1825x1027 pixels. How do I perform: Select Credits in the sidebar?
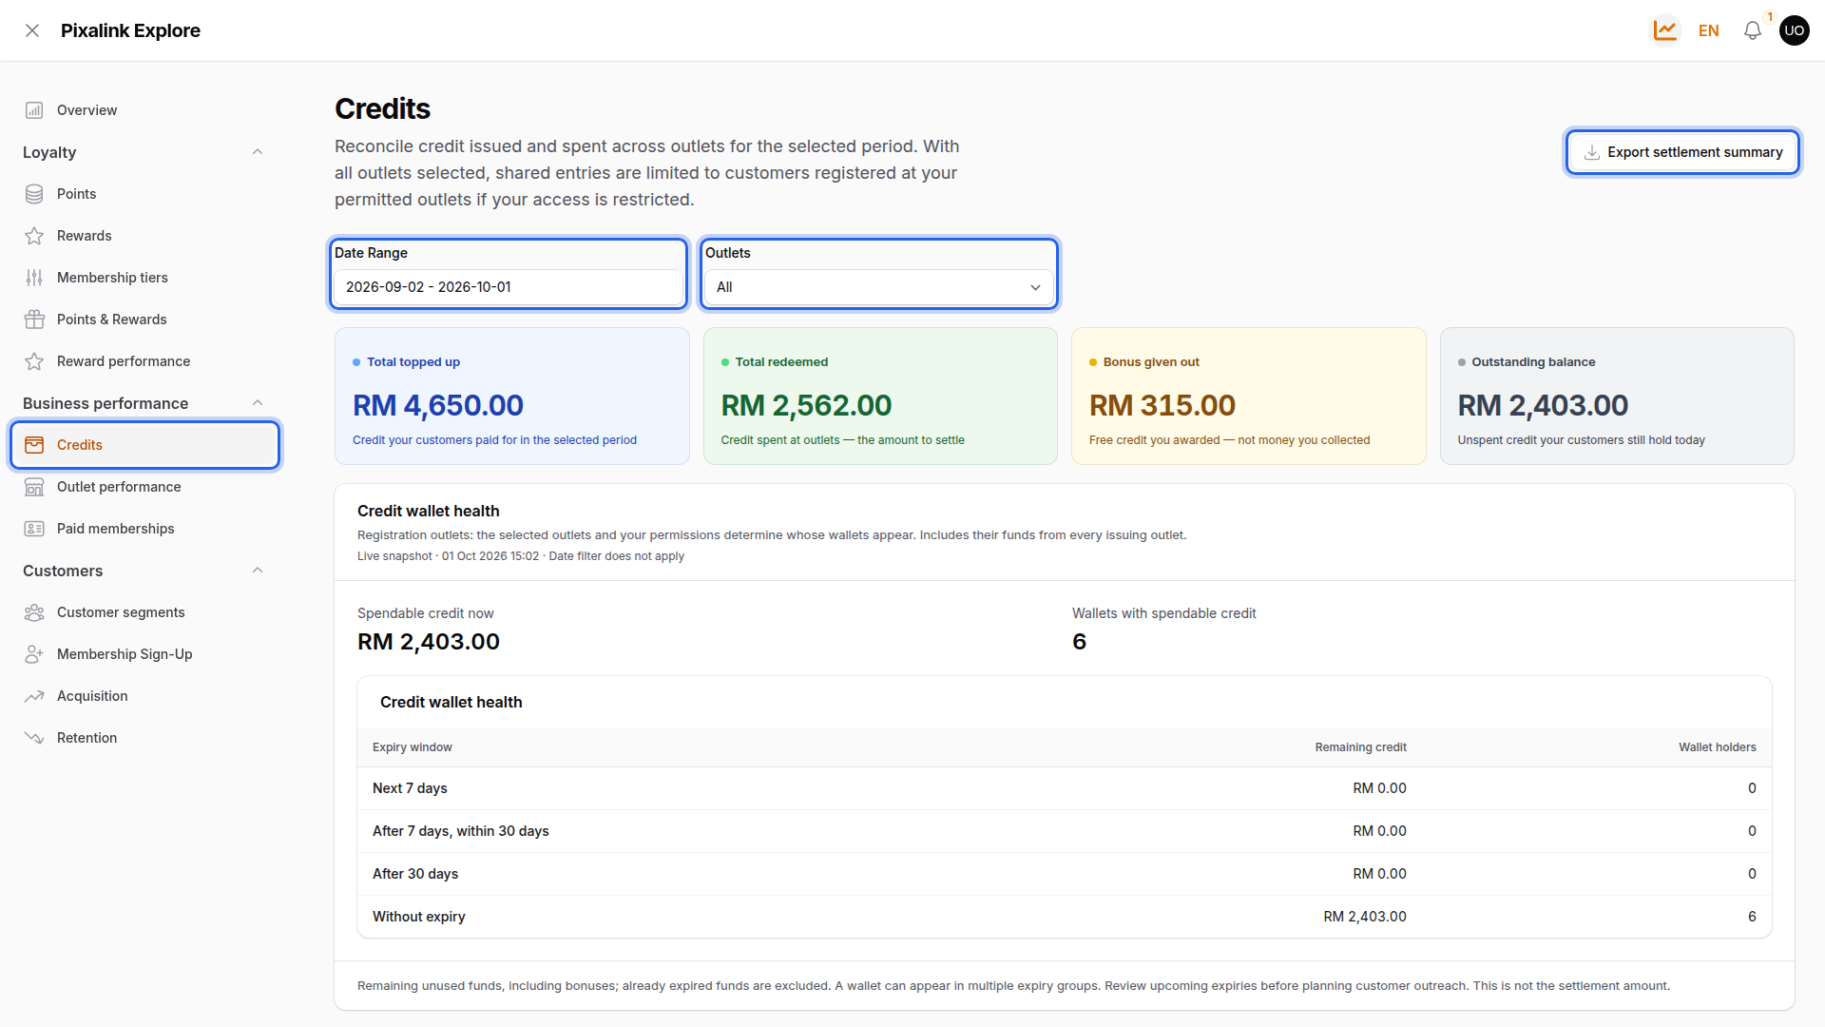(x=144, y=445)
